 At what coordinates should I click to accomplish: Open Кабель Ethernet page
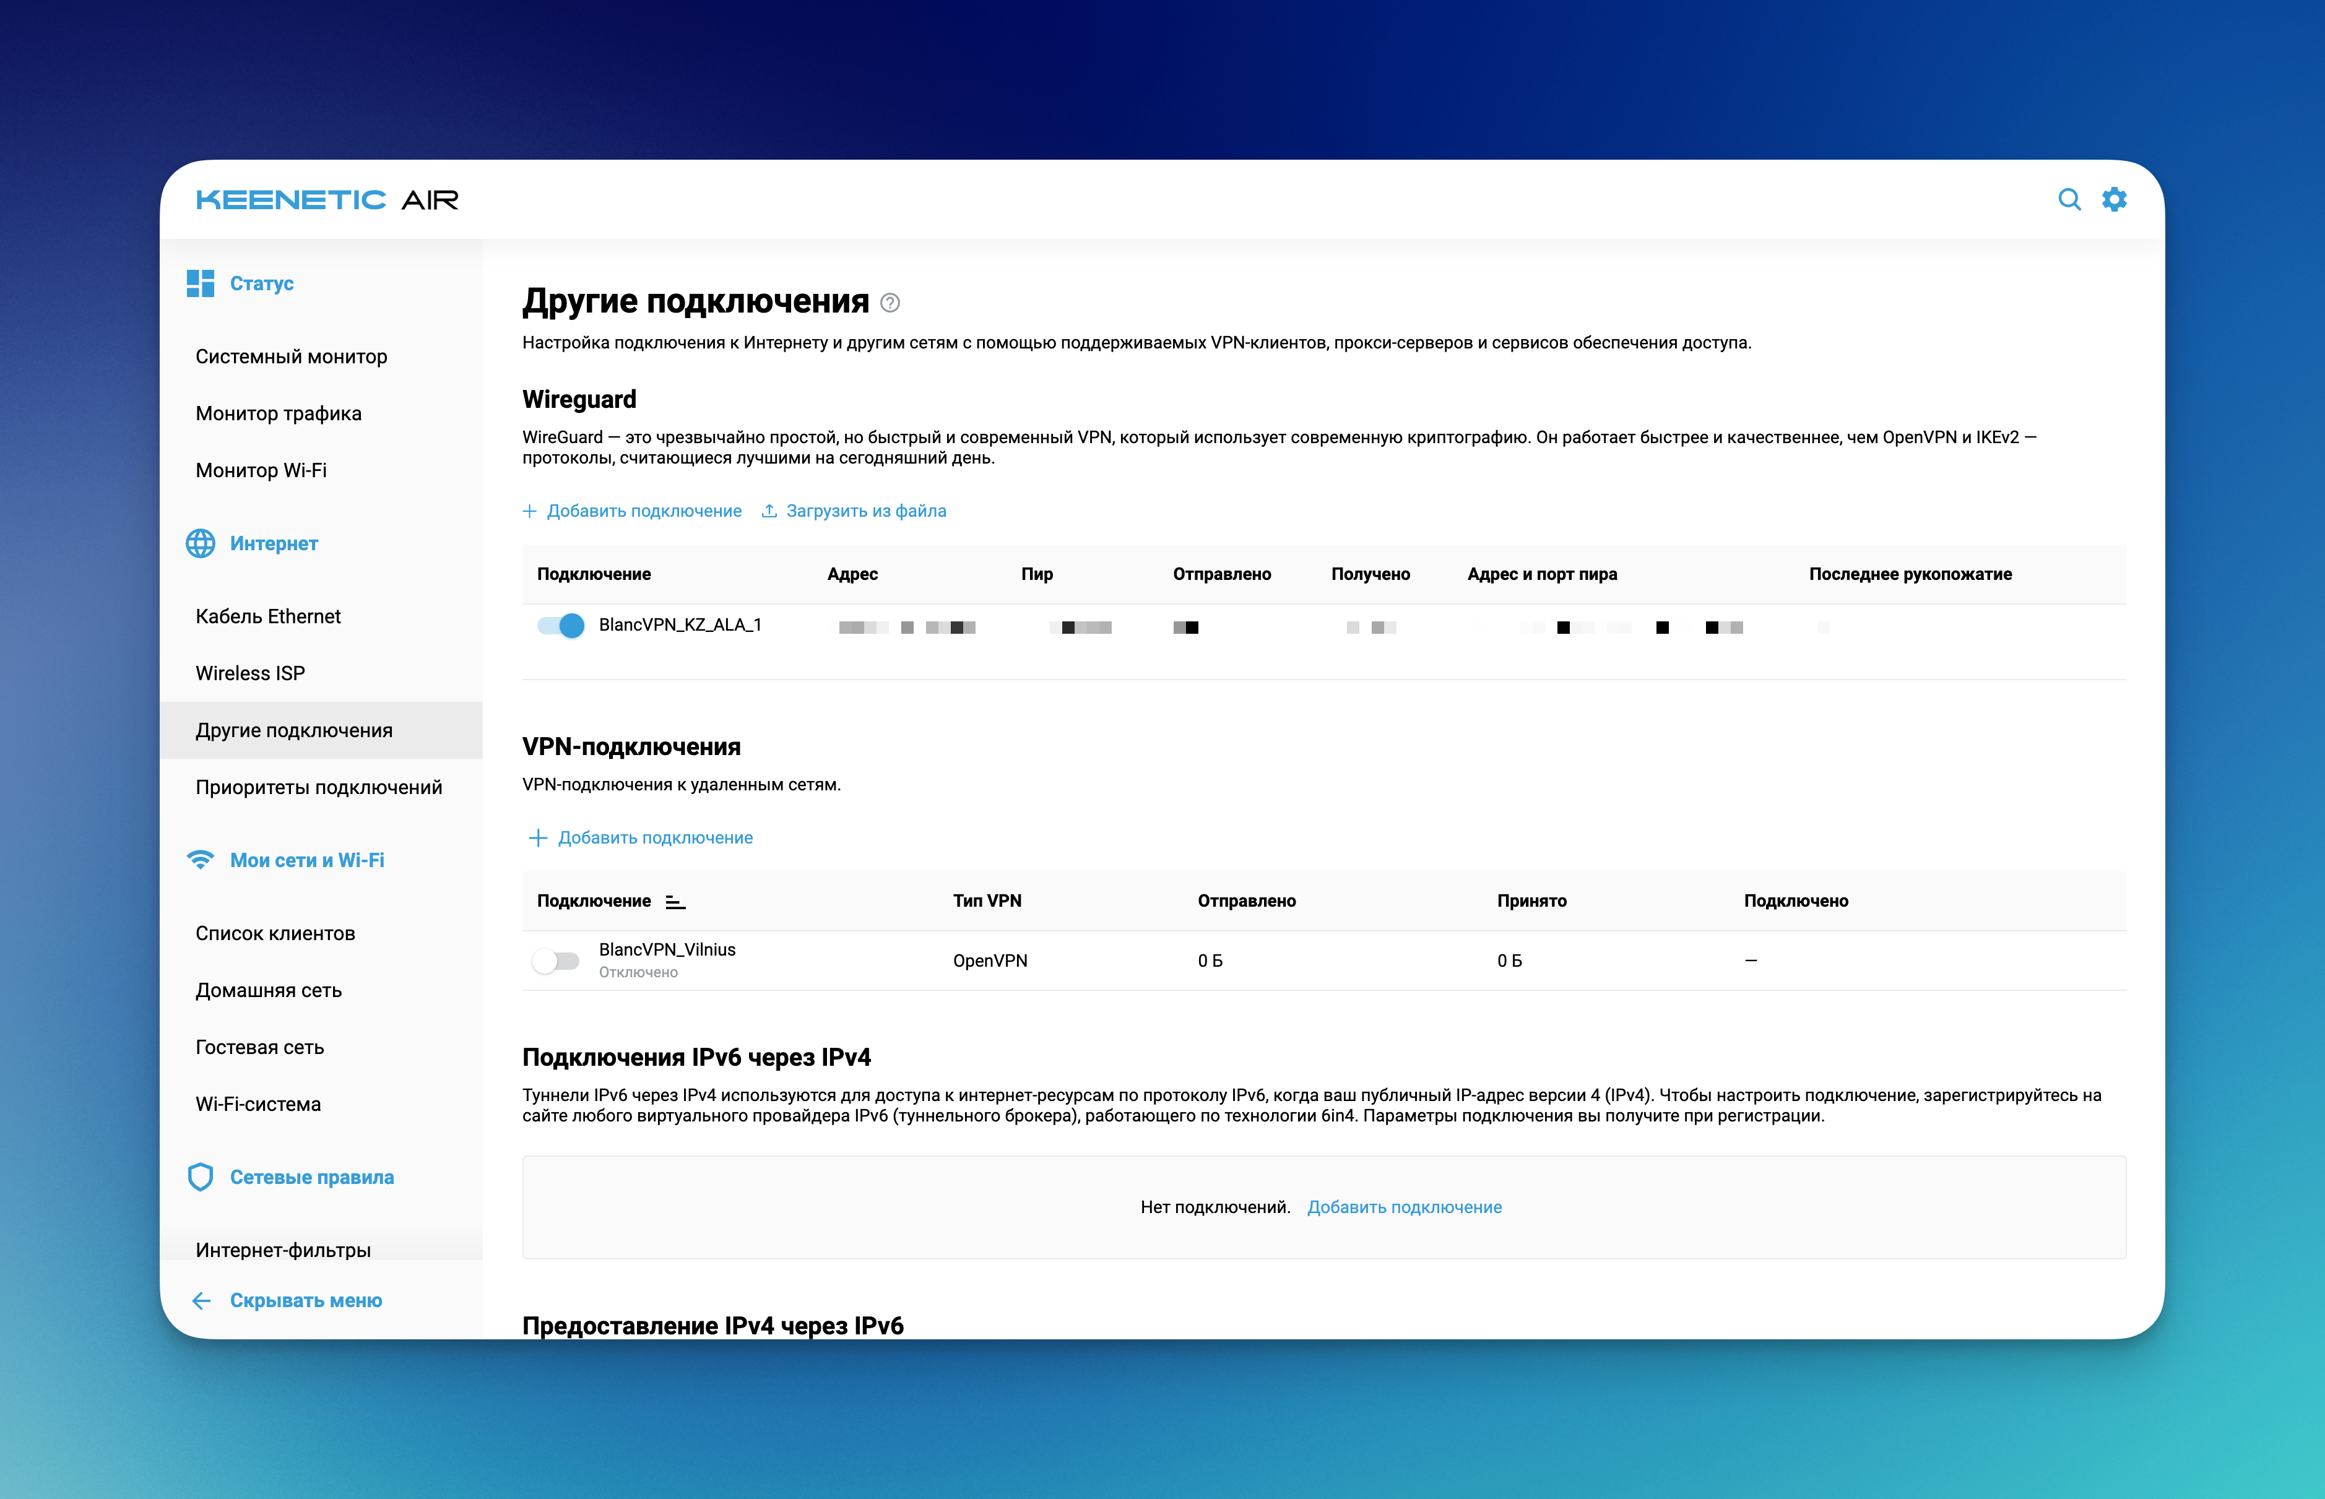pyautogui.click(x=268, y=616)
